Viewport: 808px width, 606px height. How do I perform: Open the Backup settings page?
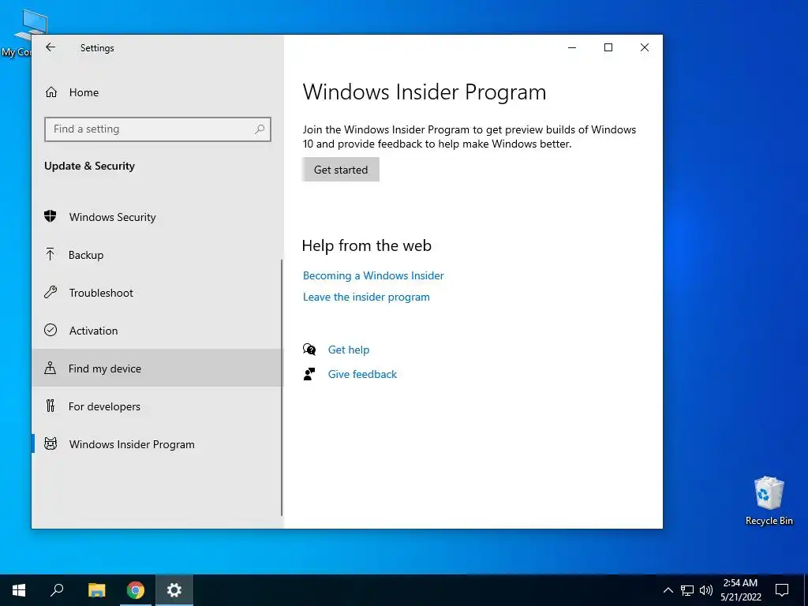click(157, 255)
